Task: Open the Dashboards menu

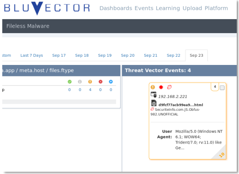Action: pos(116,8)
